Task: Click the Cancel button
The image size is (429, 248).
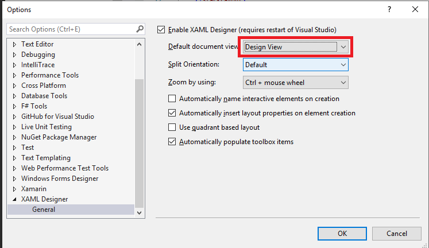Action: click(x=396, y=234)
